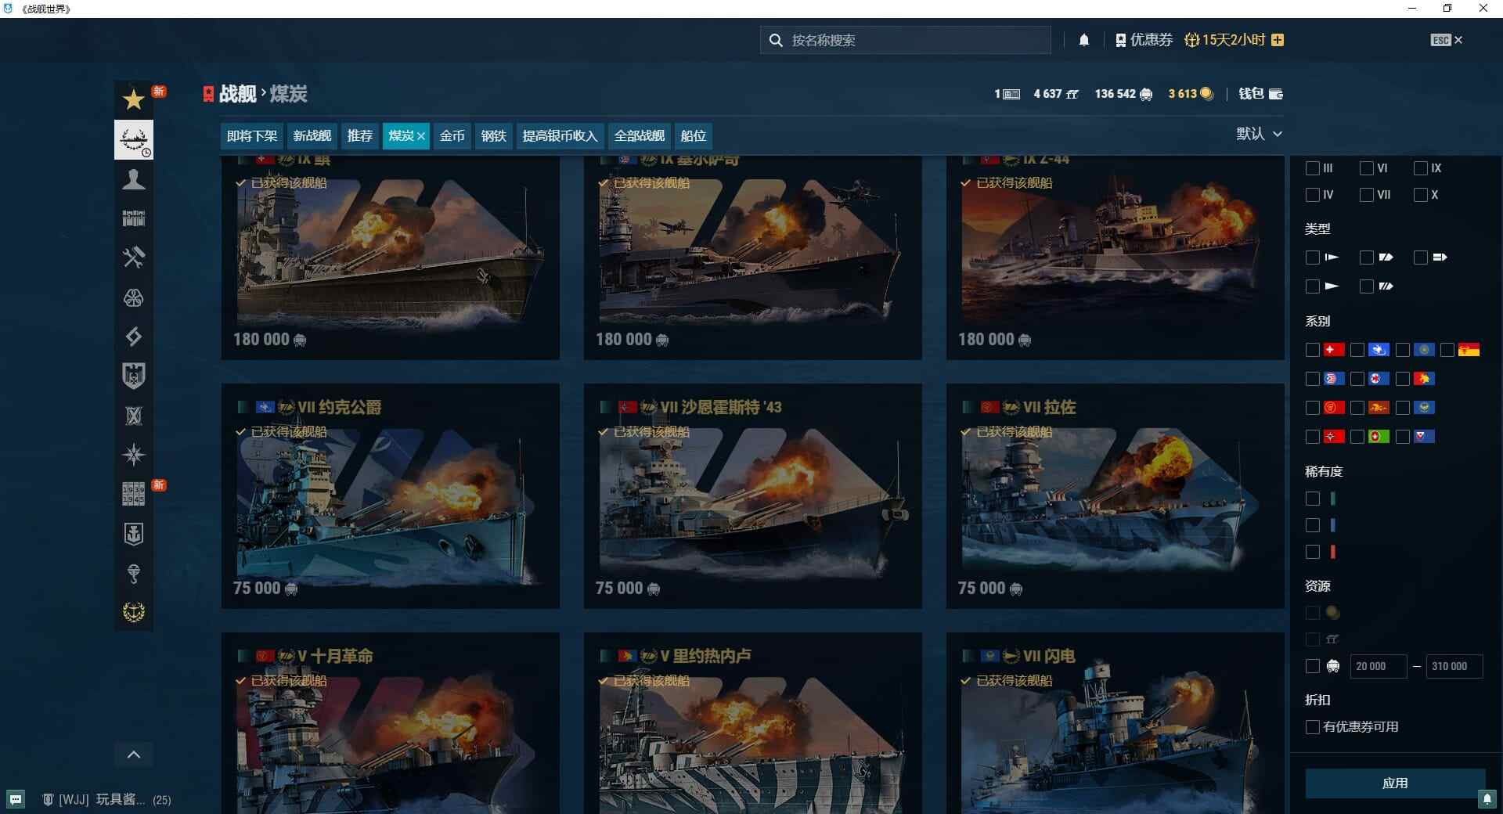Check the 有优惠券可用 discount filter

pyautogui.click(x=1313, y=727)
